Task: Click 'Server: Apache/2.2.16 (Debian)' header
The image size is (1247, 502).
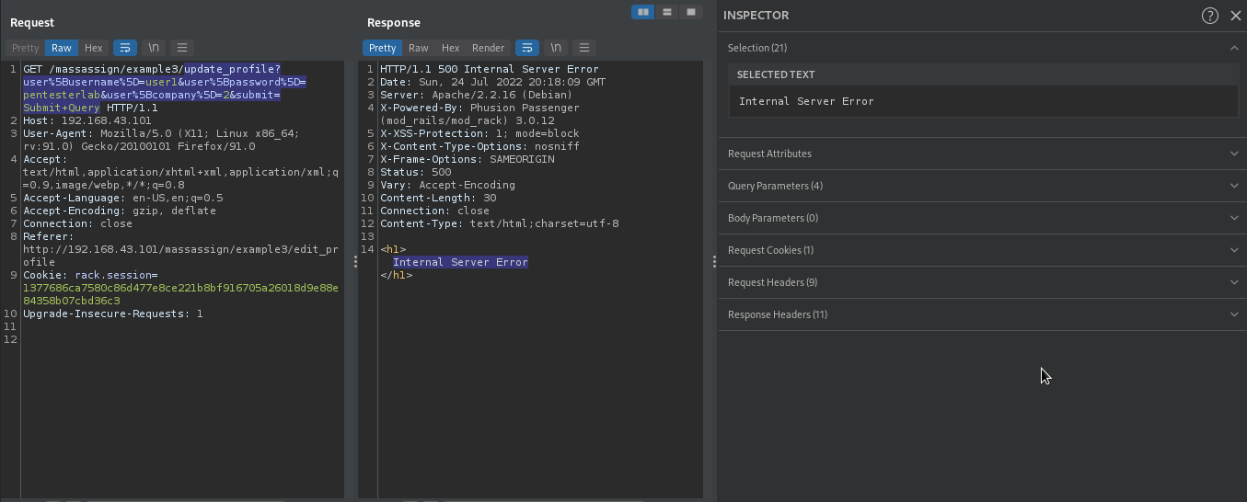Action: (x=477, y=95)
